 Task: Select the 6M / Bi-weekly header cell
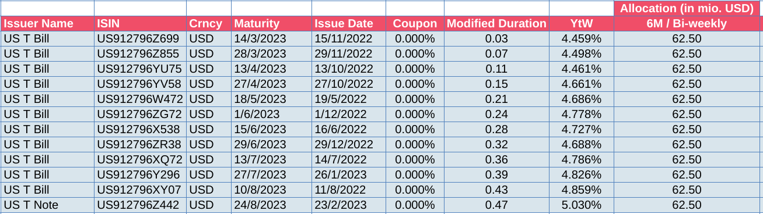coord(687,24)
